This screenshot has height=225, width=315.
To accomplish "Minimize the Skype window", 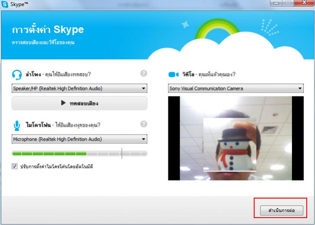I will pyautogui.click(x=276, y=3).
